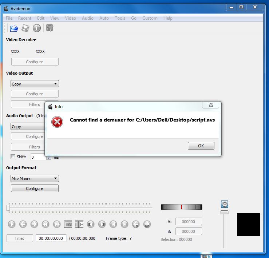The width and height of the screenshot is (269, 258).
Task: Open the Go menu
Action: pos(134,18)
